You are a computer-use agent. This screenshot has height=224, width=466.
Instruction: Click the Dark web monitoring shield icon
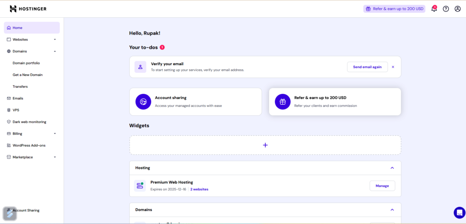pyautogui.click(x=9, y=122)
